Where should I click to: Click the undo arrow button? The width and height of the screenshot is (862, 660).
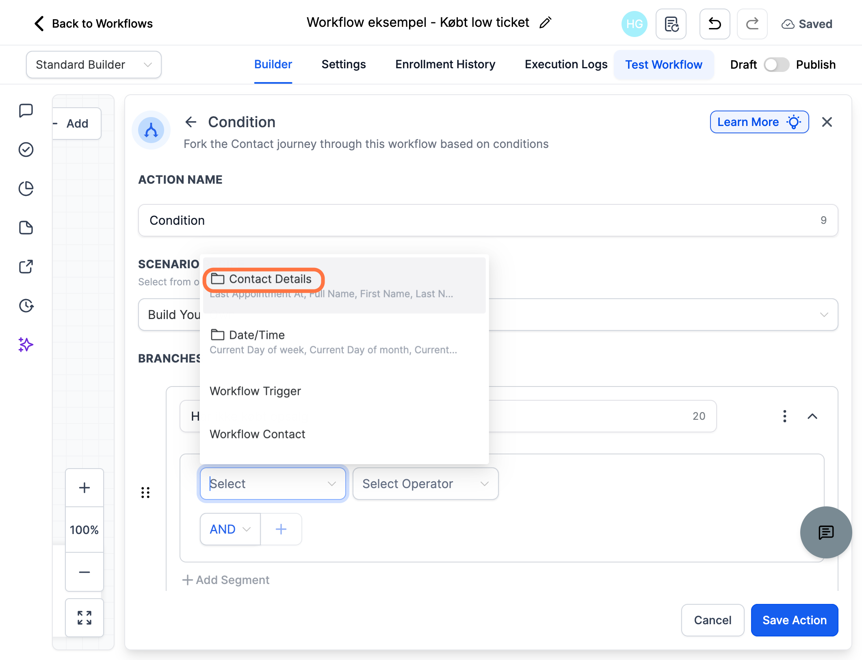(x=715, y=24)
